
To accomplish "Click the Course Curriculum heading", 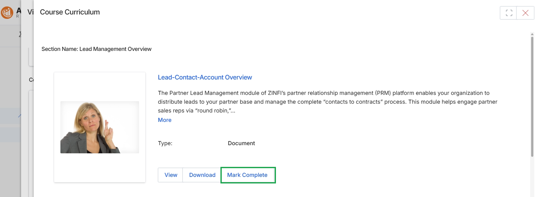I will point(70,12).
